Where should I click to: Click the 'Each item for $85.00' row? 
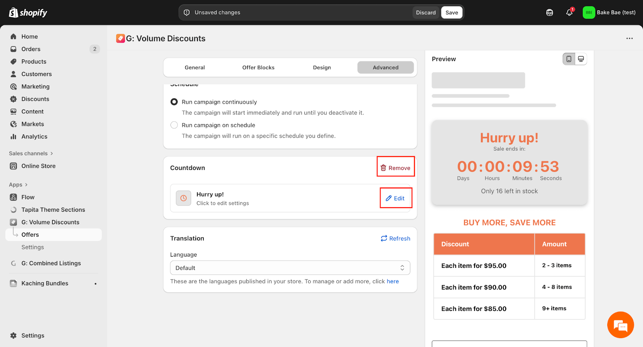[509, 309]
